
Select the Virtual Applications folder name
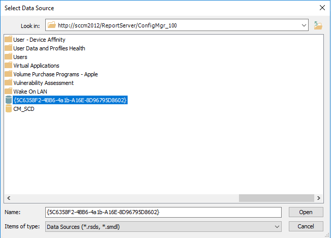(x=36, y=66)
